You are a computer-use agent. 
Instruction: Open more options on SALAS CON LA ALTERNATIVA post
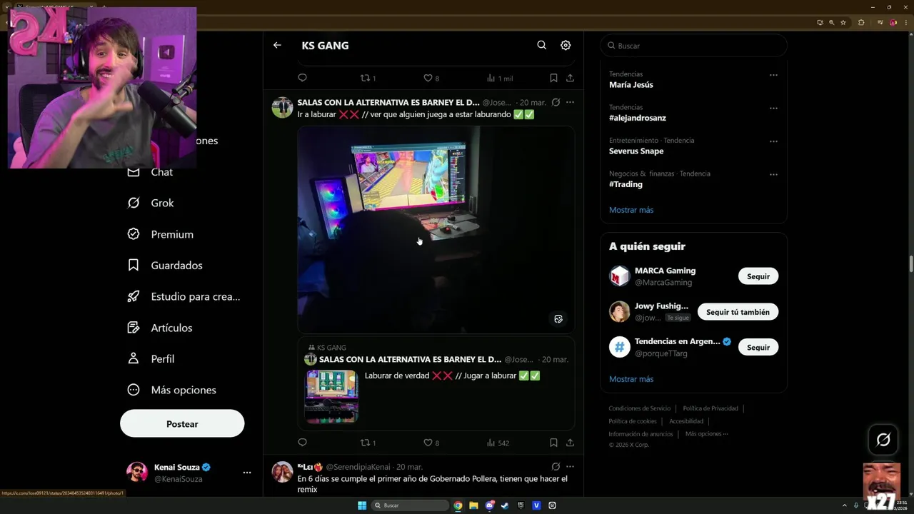point(570,102)
